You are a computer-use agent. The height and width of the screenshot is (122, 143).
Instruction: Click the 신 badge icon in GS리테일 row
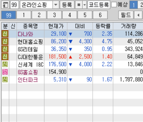pyautogui.click(x=5, y=49)
